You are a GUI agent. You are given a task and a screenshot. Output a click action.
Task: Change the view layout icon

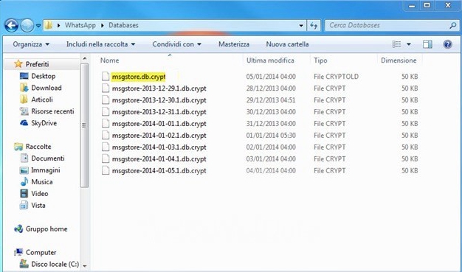(x=396, y=44)
